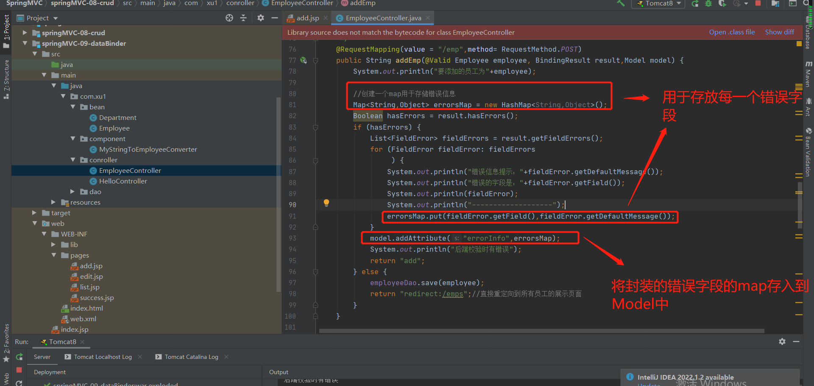Click the Collapse All icon in Project panel
This screenshot has height=386, width=814.
point(243,18)
